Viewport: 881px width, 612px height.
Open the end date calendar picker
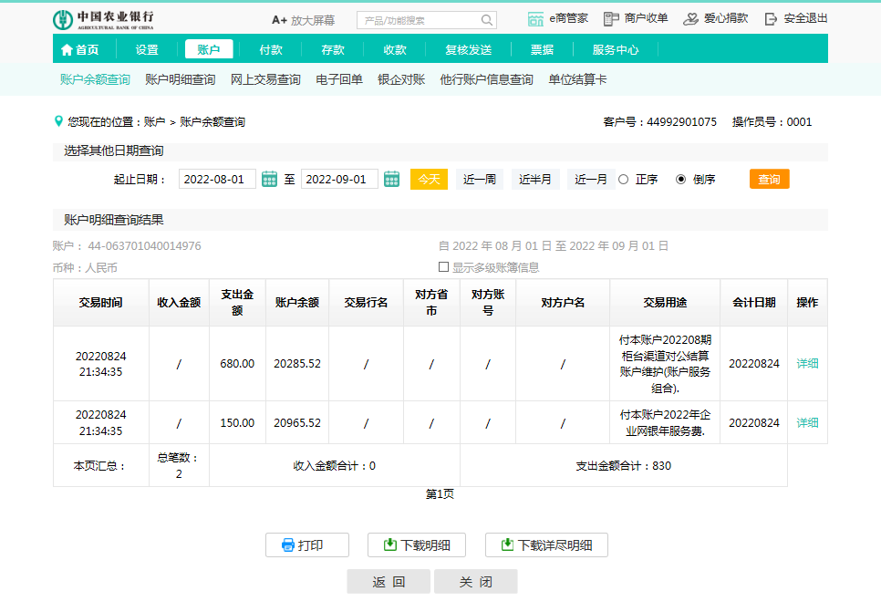pyautogui.click(x=391, y=180)
